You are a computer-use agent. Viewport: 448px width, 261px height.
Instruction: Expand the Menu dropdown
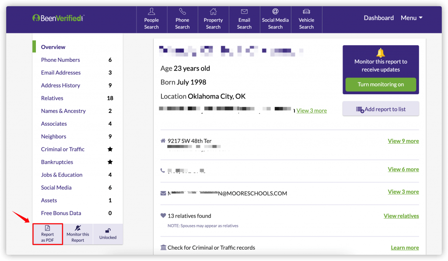pos(411,18)
